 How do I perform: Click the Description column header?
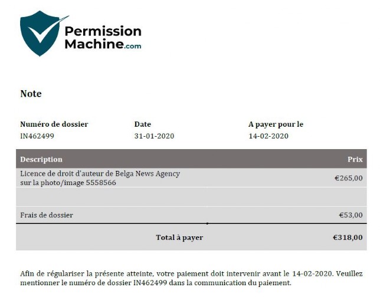point(41,159)
